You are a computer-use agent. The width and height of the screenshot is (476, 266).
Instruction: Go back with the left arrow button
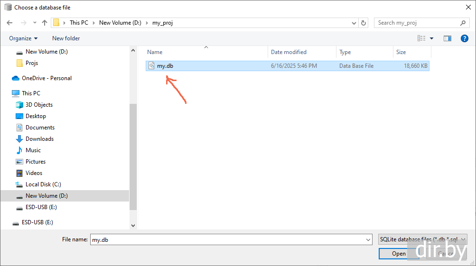click(x=9, y=23)
